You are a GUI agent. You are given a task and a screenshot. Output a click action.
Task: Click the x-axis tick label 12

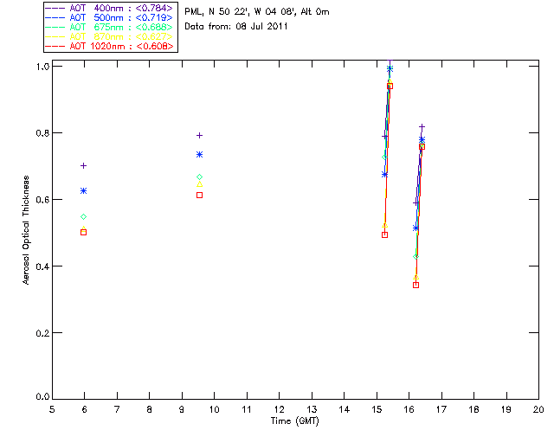(x=279, y=409)
